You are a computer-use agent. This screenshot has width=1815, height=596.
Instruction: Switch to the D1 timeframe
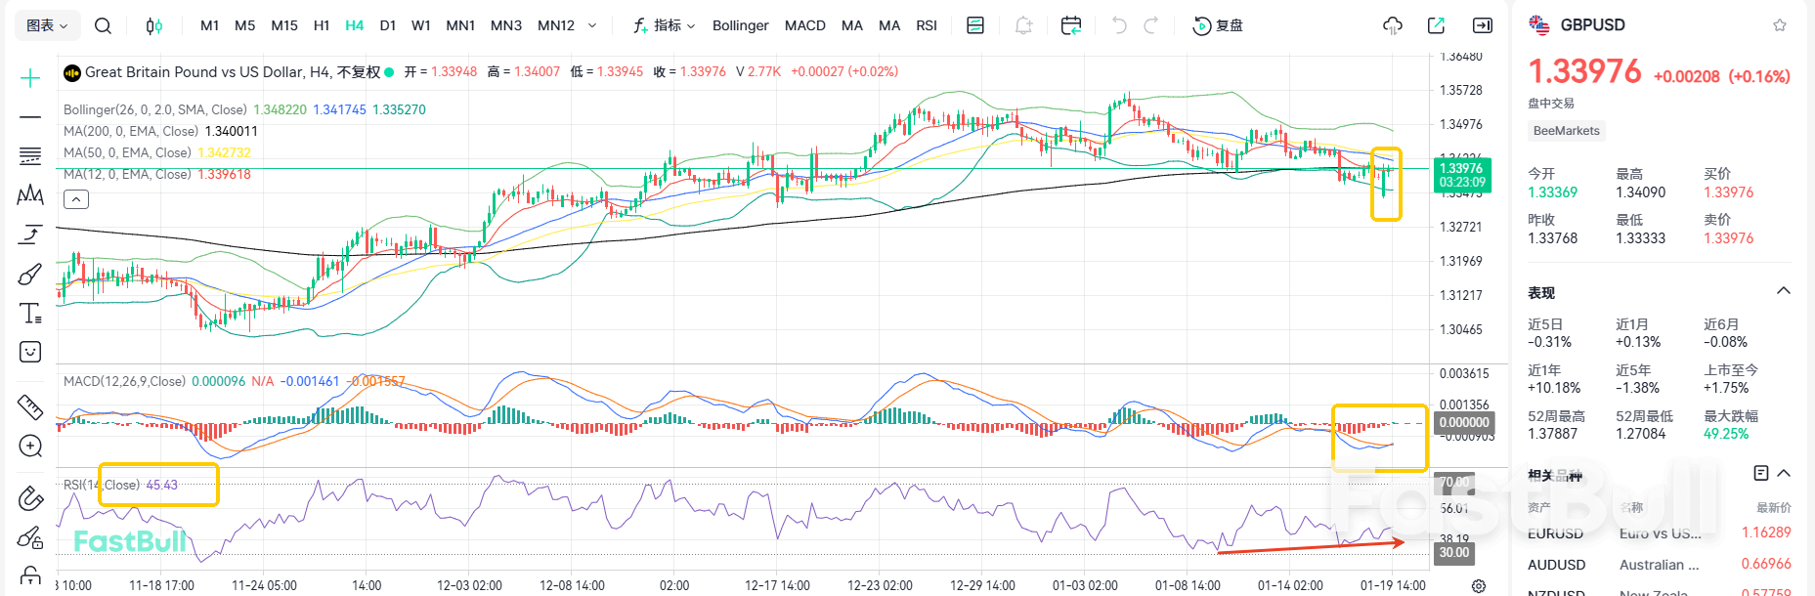388,25
